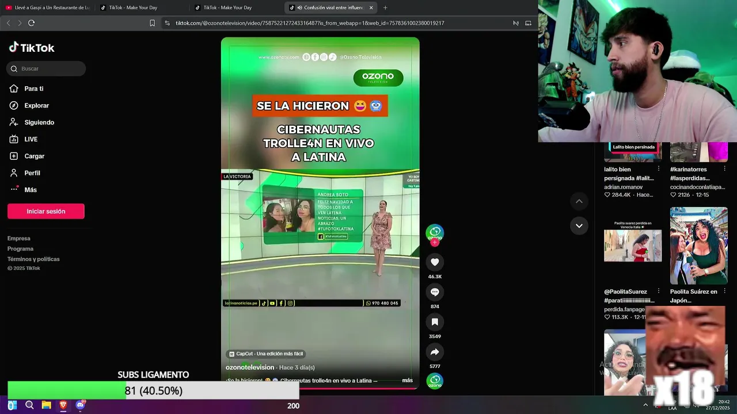
Task: Bookmark this page in the address bar
Action: [152, 23]
